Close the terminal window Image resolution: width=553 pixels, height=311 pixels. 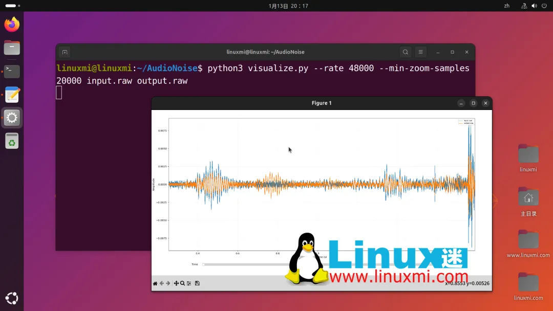pos(466,52)
